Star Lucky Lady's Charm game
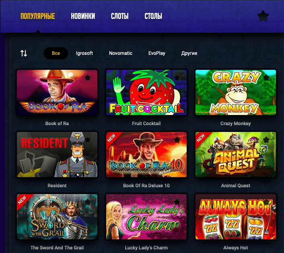Screen dimensions: 284x253 click(177, 202)
